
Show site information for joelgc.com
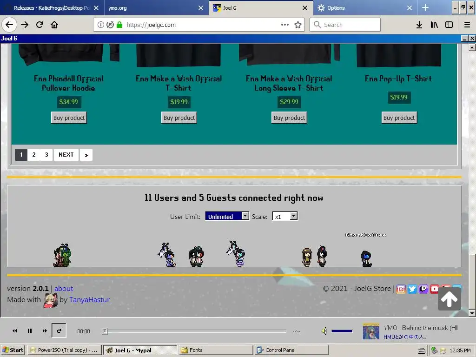[x=101, y=25]
